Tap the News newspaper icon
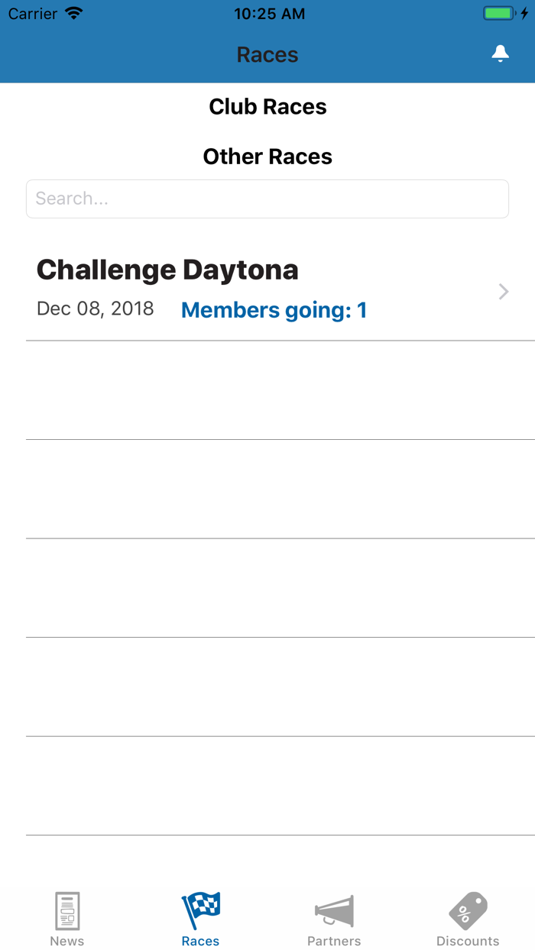 pyautogui.click(x=67, y=910)
